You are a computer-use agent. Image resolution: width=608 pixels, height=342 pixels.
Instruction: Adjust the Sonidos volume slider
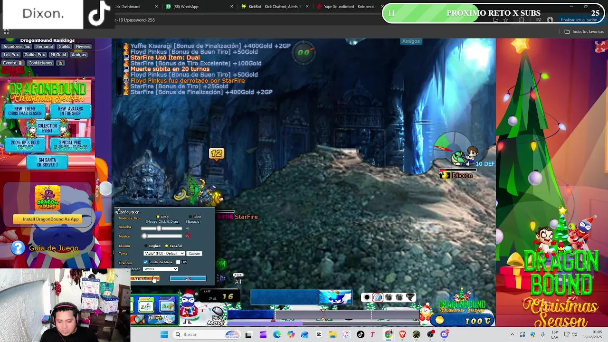161,228
